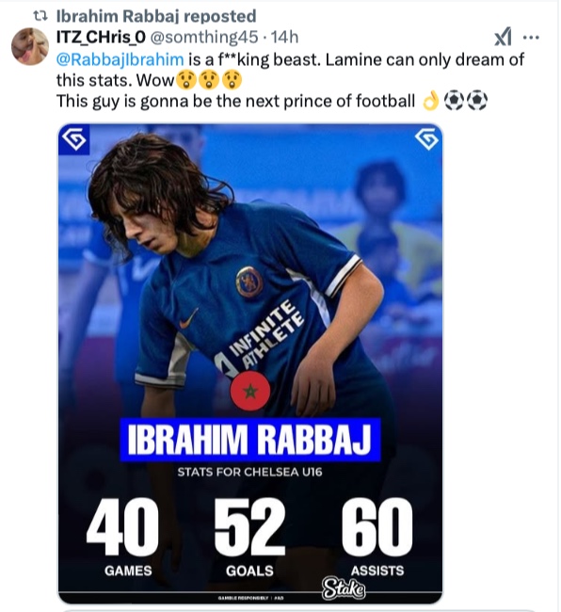Click the Chelsea crest on the jersey
This screenshot has height=612, width=561.
pos(249,282)
